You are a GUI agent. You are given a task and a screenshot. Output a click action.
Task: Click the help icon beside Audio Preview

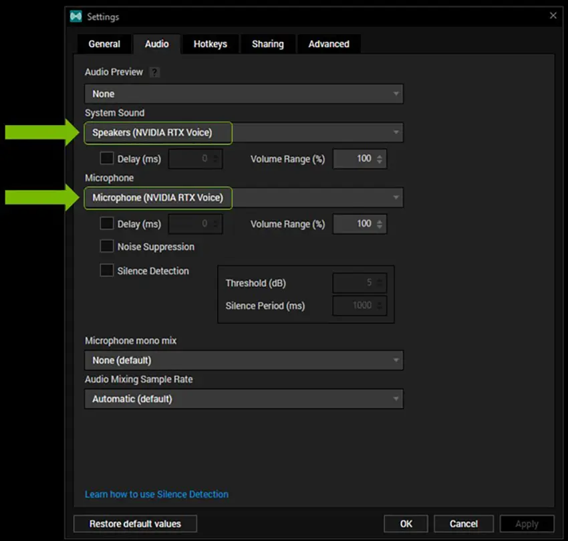tap(154, 72)
